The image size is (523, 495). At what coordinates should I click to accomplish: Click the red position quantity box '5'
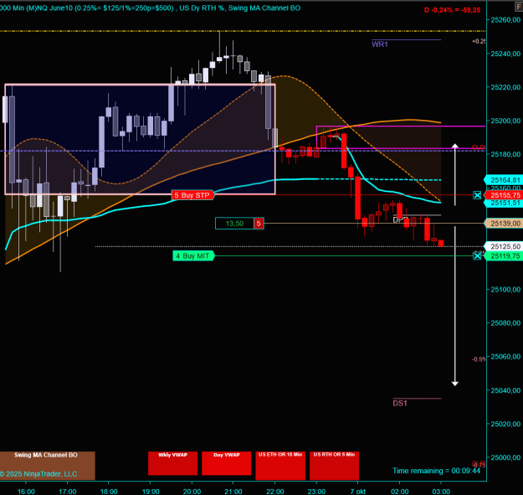259,224
